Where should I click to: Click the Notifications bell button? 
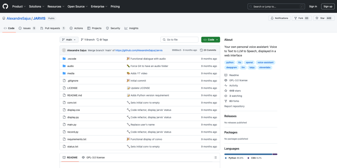[x=279, y=18]
